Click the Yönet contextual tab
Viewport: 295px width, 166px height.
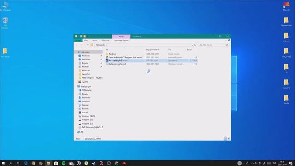point(121,36)
